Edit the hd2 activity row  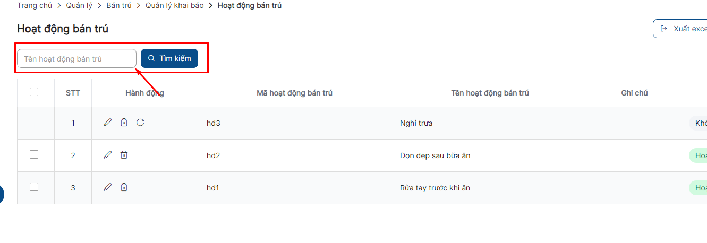tap(108, 155)
